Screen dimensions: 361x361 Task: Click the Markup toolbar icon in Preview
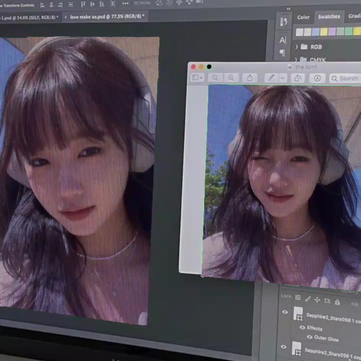click(x=317, y=78)
